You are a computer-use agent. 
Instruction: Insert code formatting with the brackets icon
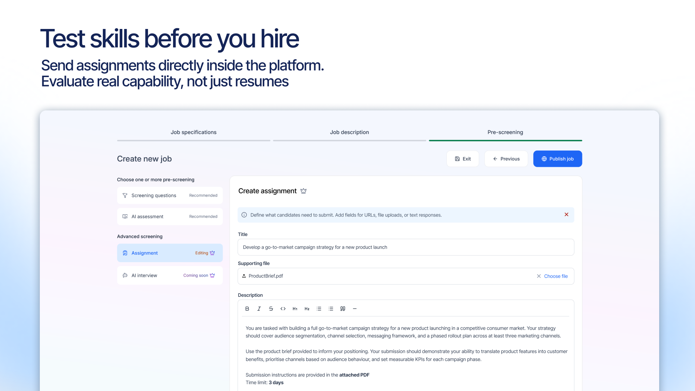pyautogui.click(x=283, y=309)
